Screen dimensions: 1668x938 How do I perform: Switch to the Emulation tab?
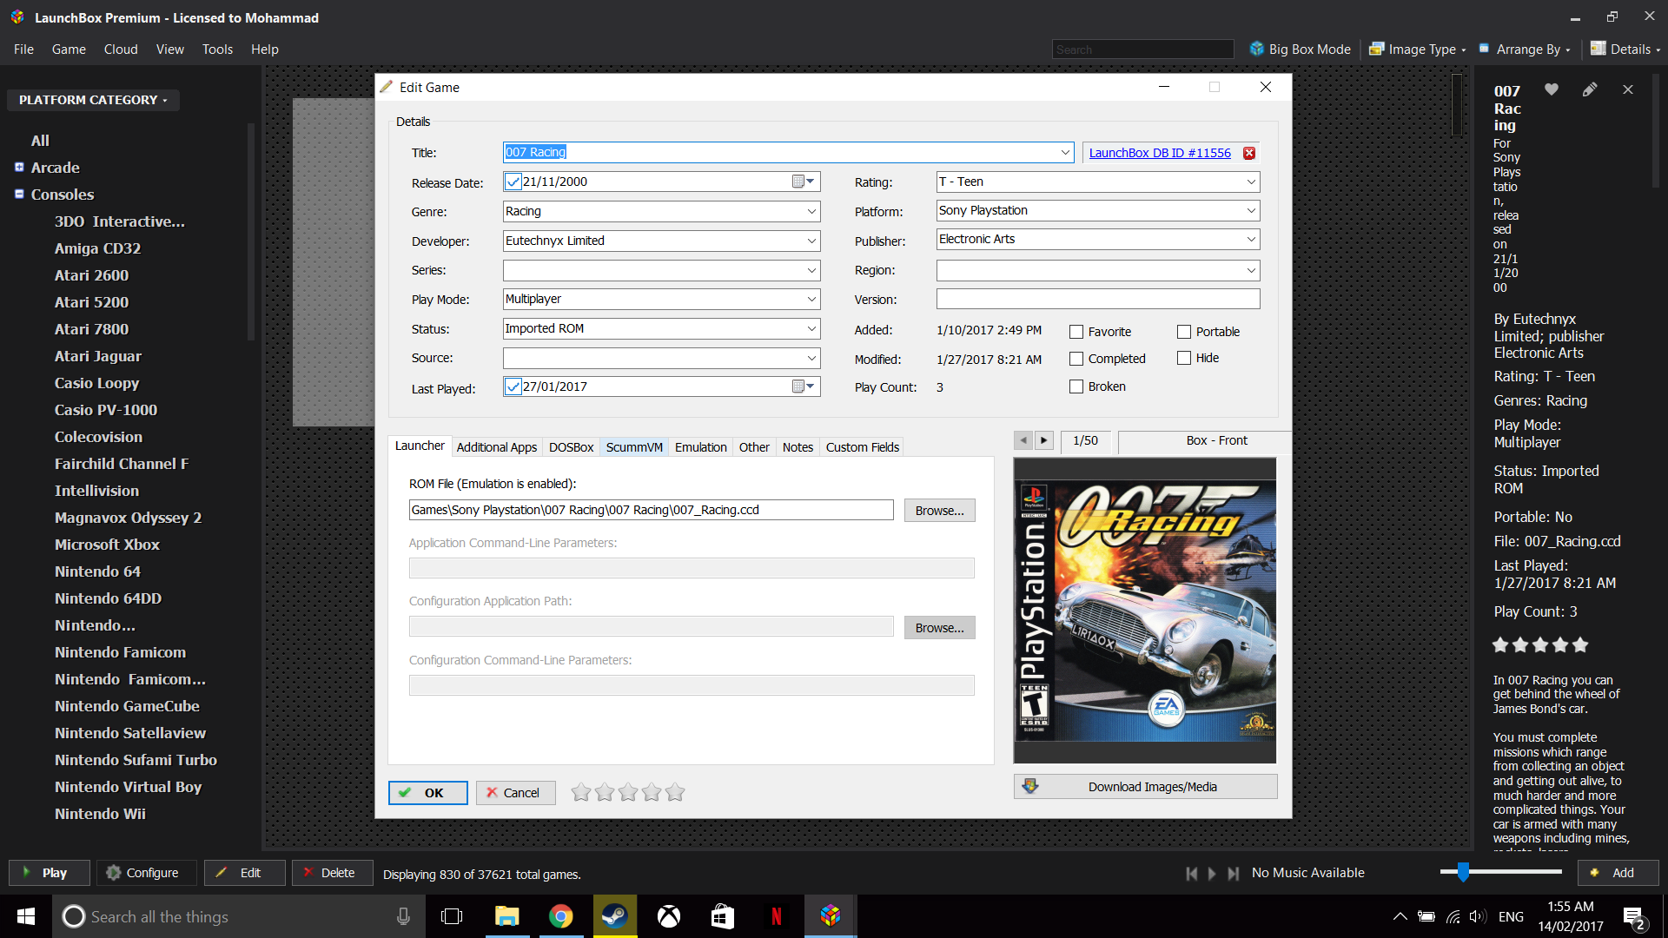700,447
